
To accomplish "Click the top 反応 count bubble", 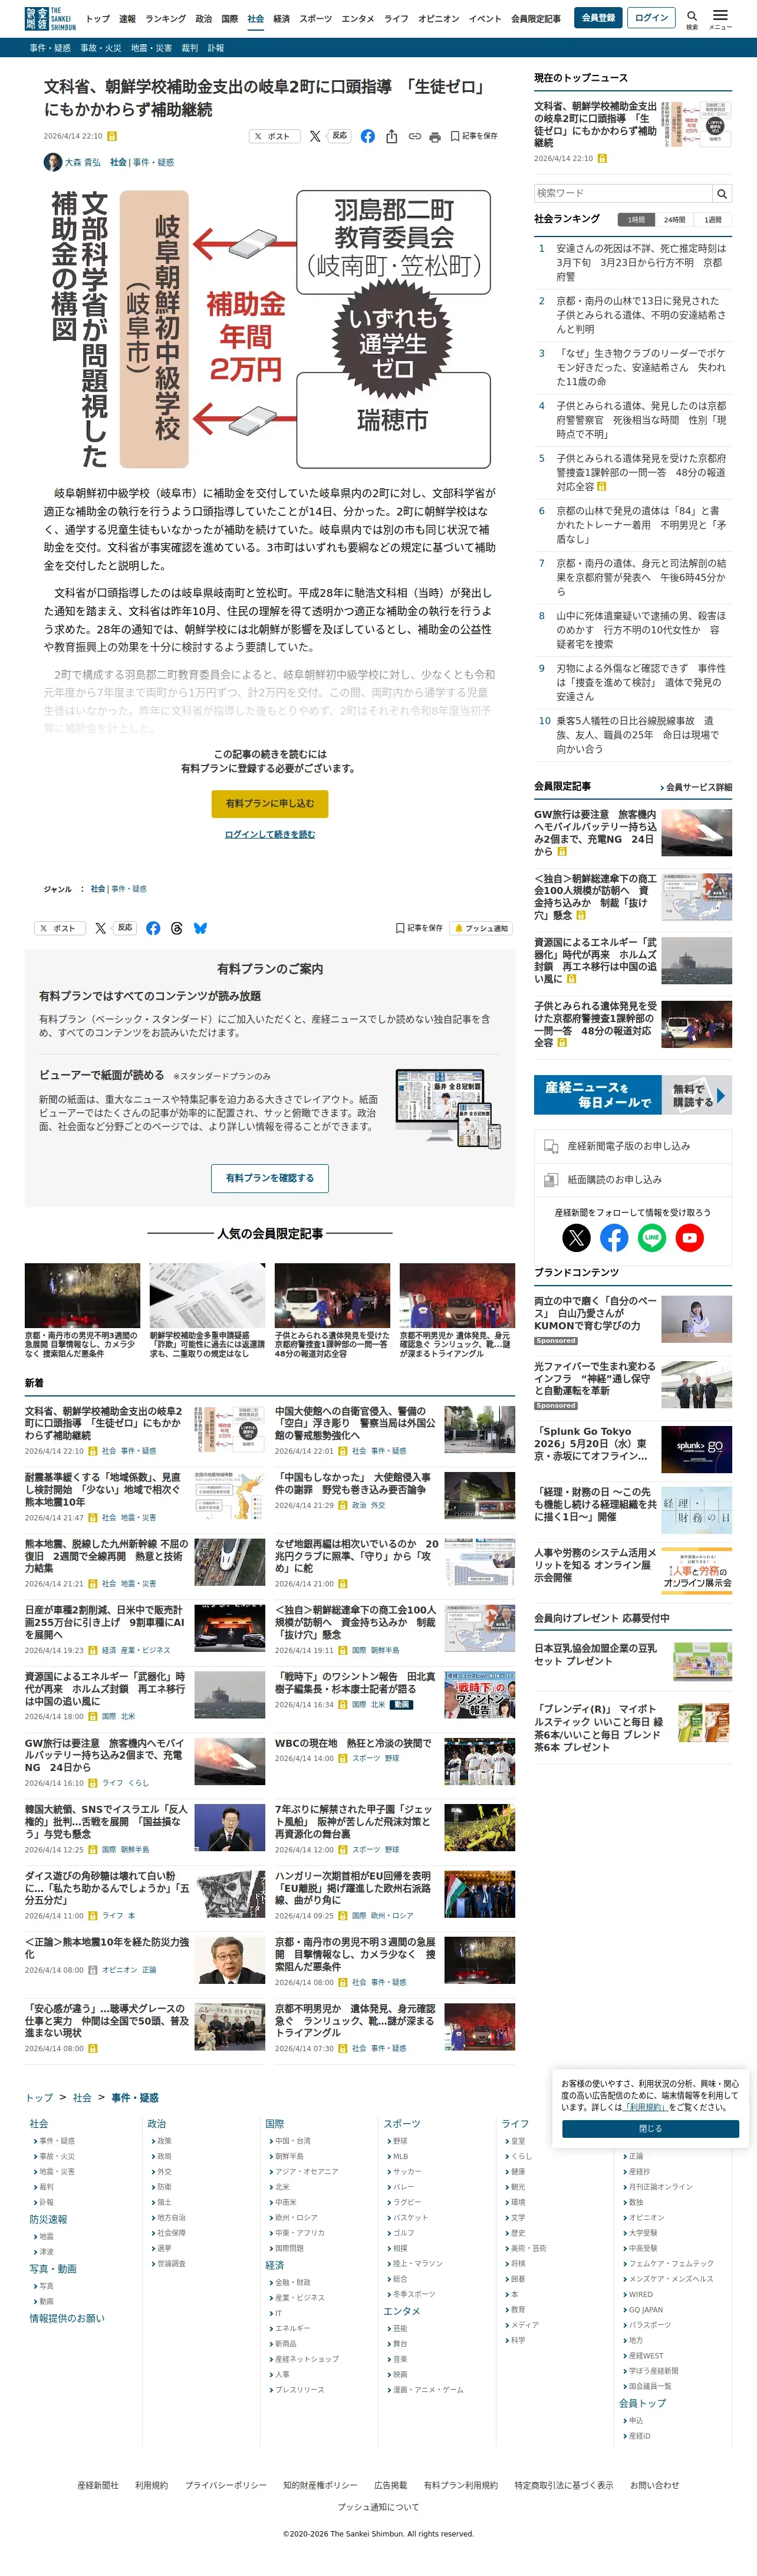I will point(340,136).
